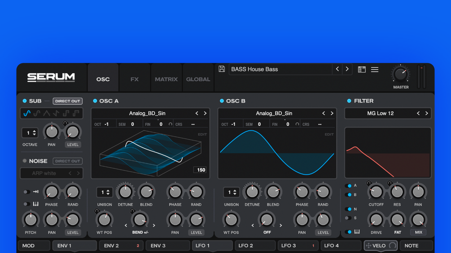Image resolution: width=451 pixels, height=253 pixels.
Task: Save the preset with the floppy disk icon
Action: pos(222,69)
